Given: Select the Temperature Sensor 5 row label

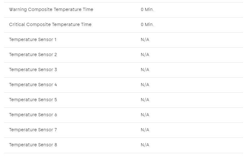Looking at the screenshot, I should (33, 100).
